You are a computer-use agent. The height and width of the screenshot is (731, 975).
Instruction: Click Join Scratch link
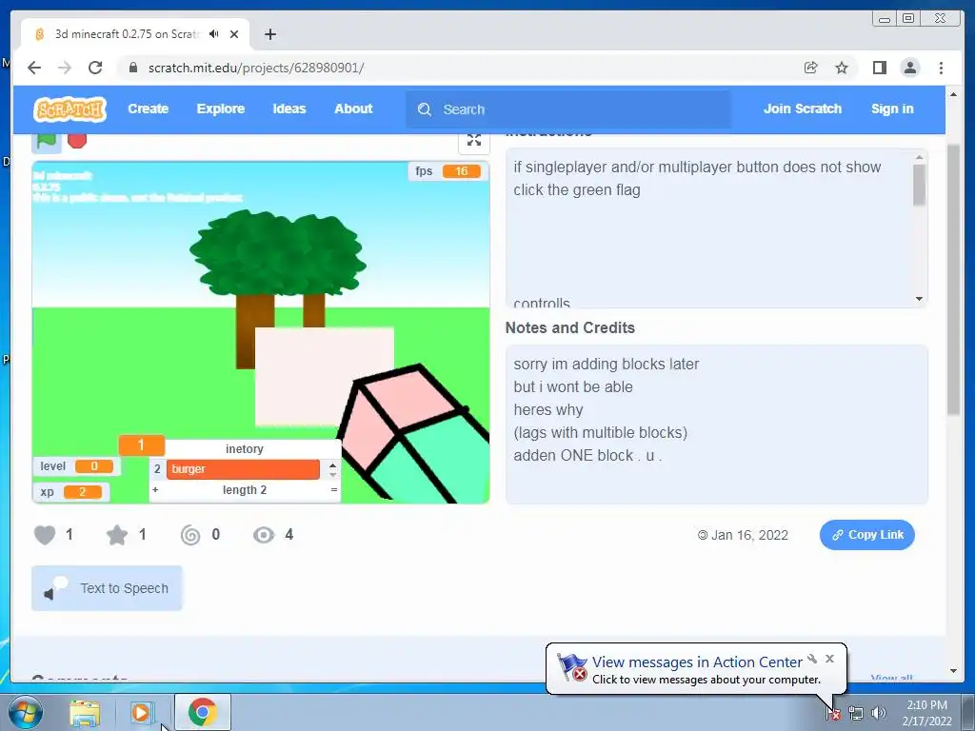(x=802, y=109)
